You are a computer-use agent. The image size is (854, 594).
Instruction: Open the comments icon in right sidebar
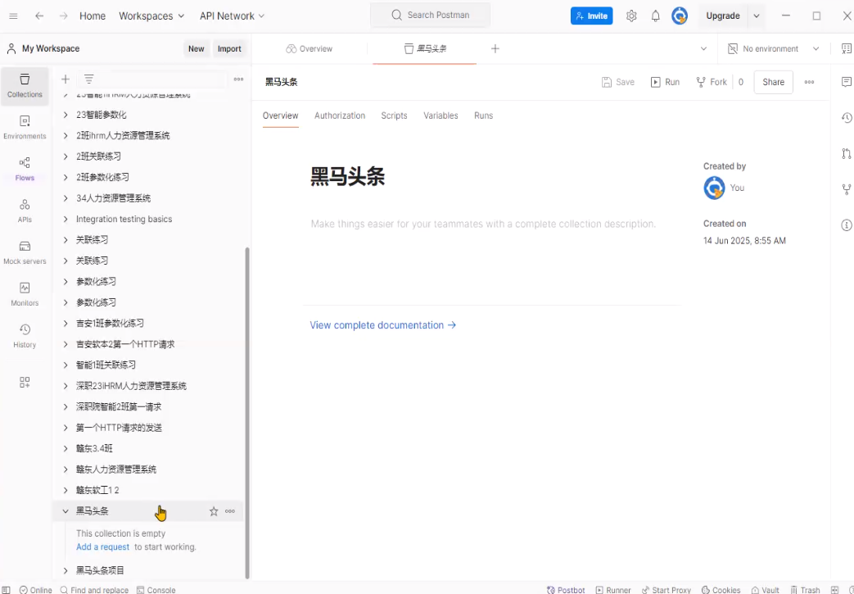(x=846, y=82)
